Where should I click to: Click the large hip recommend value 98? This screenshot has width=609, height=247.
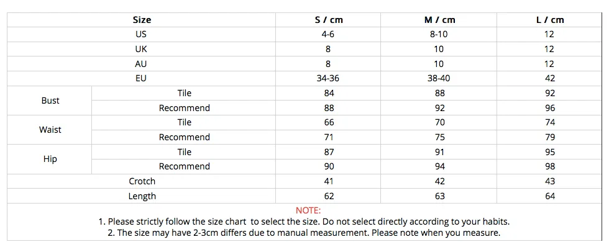pyautogui.click(x=549, y=167)
